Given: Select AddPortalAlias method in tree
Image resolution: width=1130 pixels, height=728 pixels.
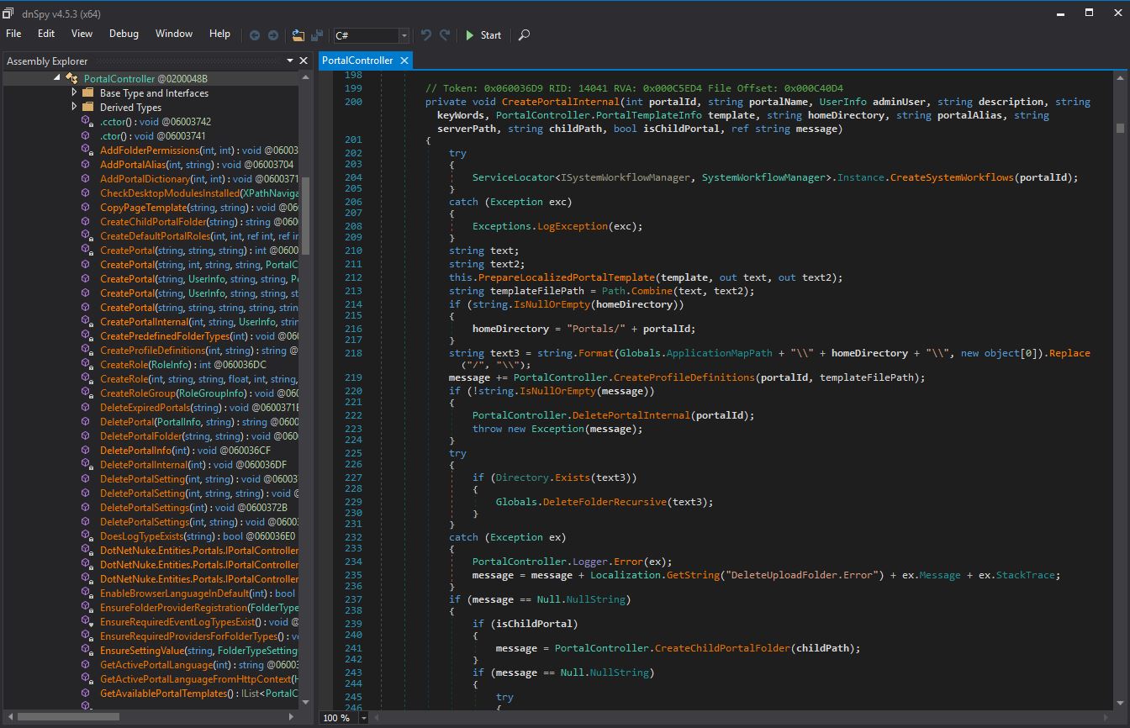Looking at the screenshot, I should click(197, 164).
